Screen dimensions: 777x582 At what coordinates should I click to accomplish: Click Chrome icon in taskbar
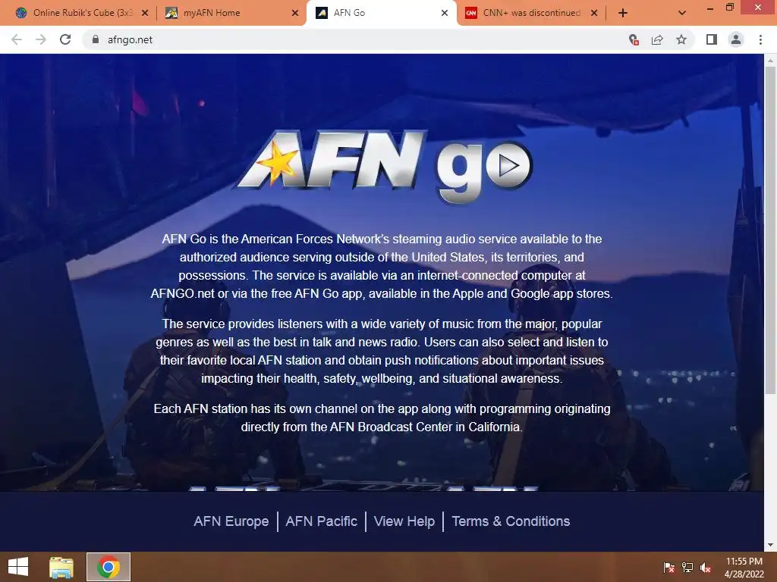pos(109,567)
